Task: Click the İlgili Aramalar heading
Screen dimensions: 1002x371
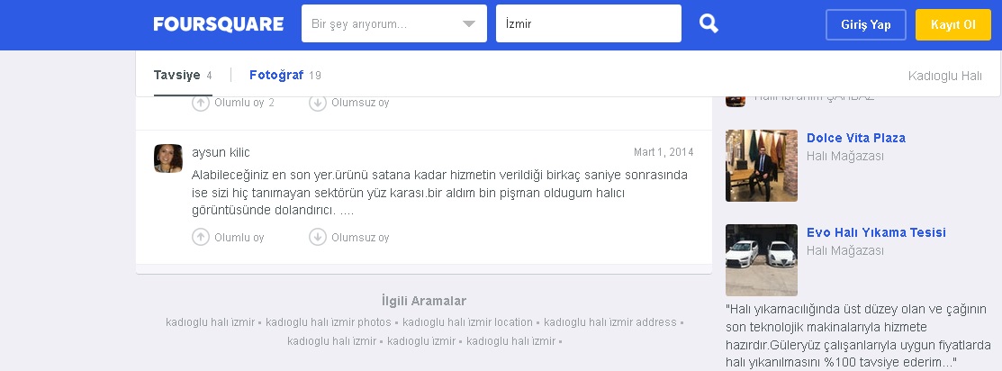Action: pos(424,301)
